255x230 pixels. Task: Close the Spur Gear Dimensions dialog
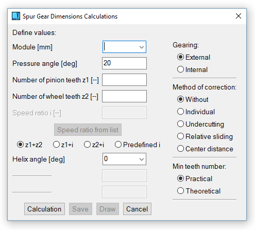(x=239, y=16)
